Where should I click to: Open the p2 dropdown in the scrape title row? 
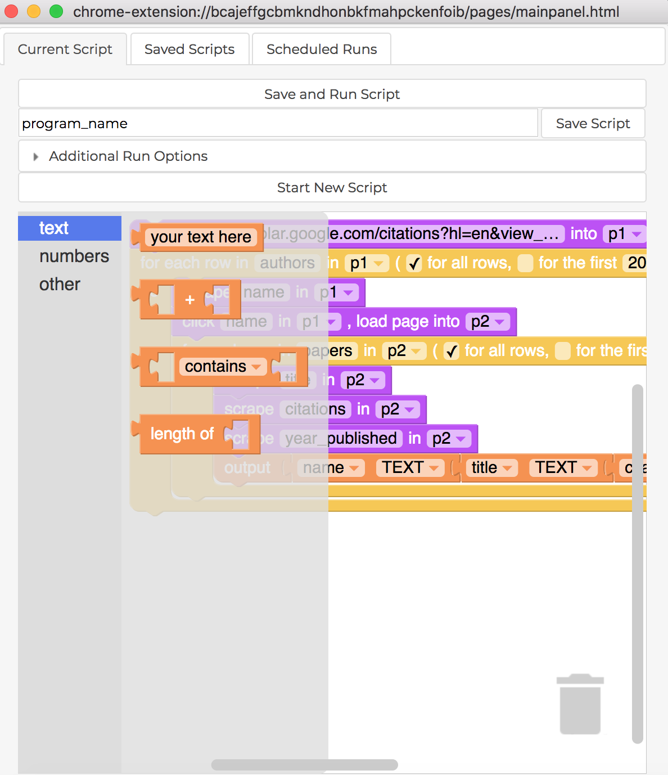[363, 380]
